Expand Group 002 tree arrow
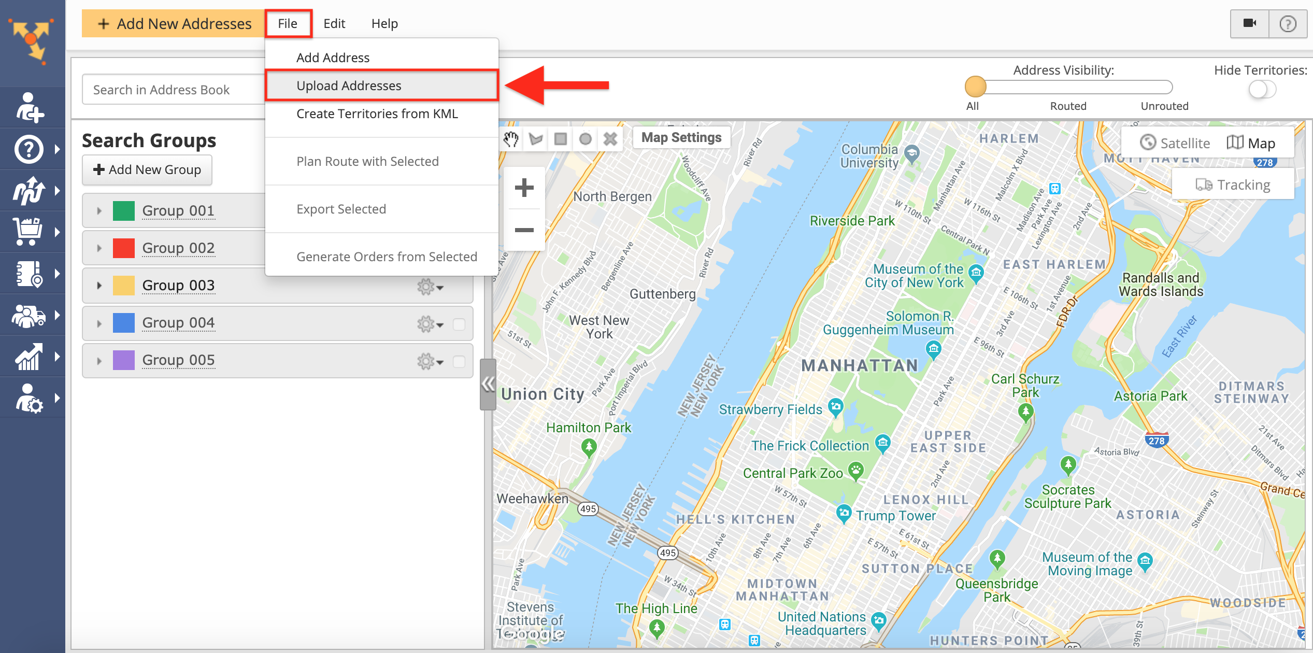Screen dimensions: 1313x653 [99, 248]
